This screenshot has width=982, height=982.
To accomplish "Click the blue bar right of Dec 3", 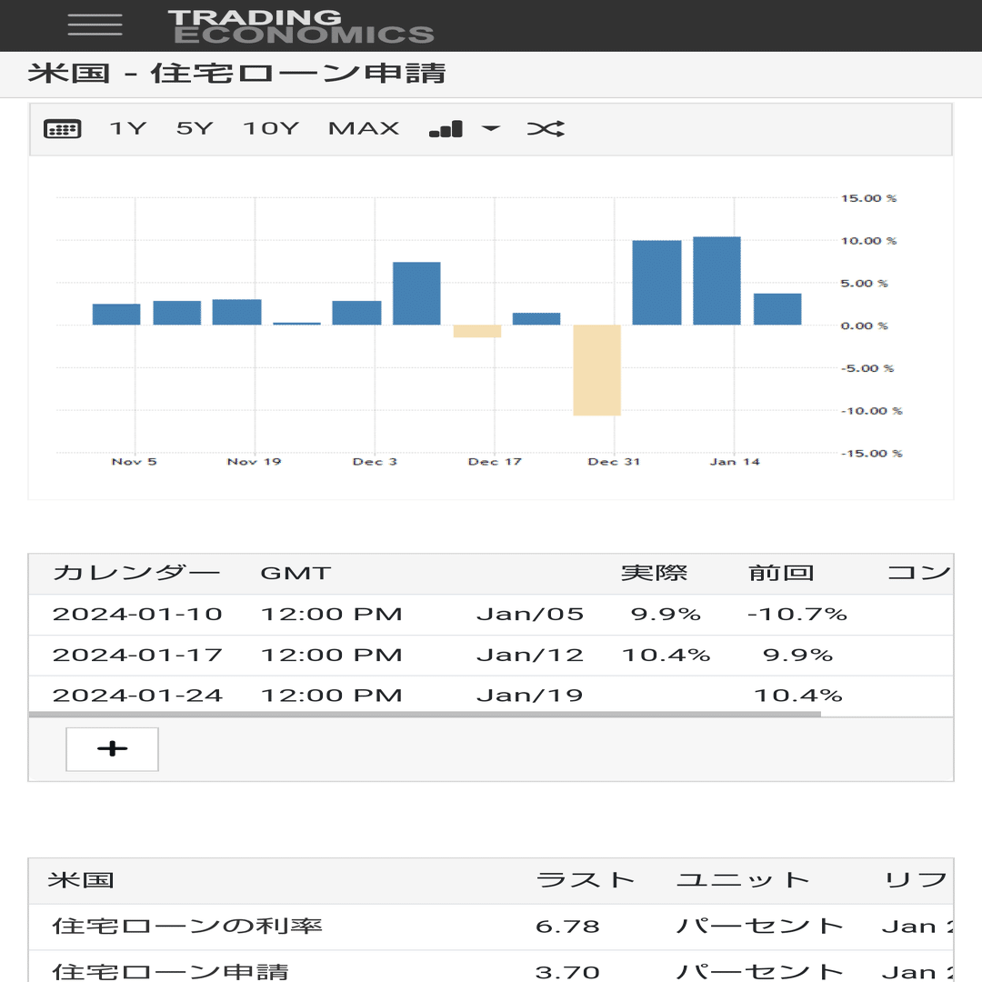I will click(416, 293).
